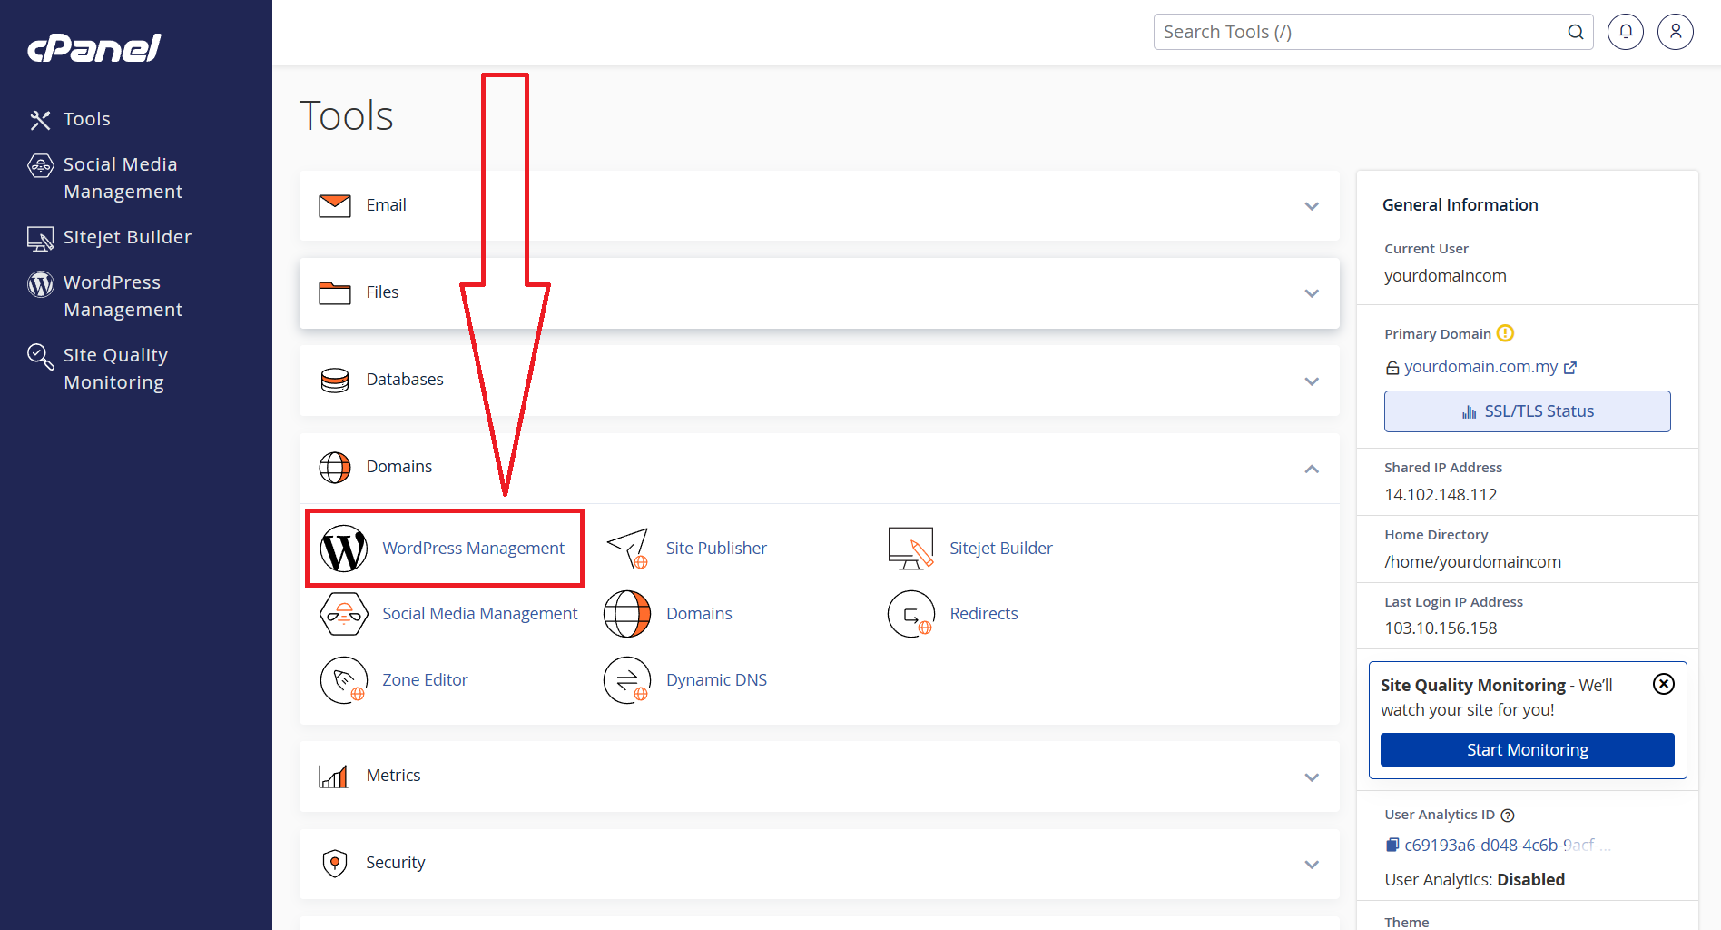The width and height of the screenshot is (1721, 930).
Task: Click the shared IP address 14.102.148.112
Action: pos(1441,495)
